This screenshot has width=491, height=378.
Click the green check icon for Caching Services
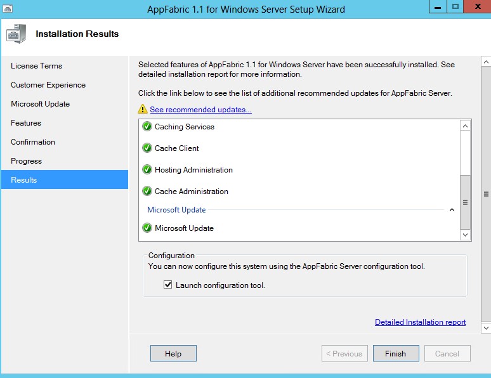pos(147,126)
